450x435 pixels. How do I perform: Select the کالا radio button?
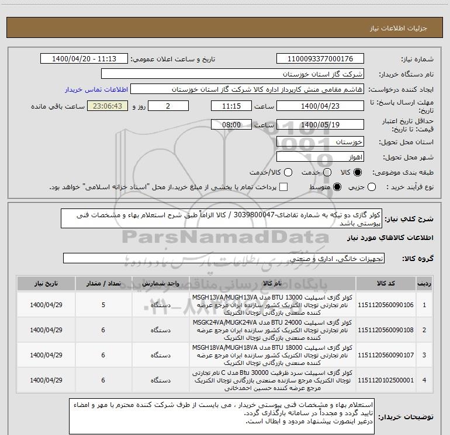click(x=358, y=172)
